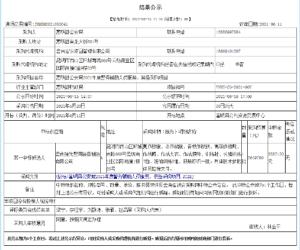Click the phone number 18669101207
300x250 pixels.
point(228,51)
